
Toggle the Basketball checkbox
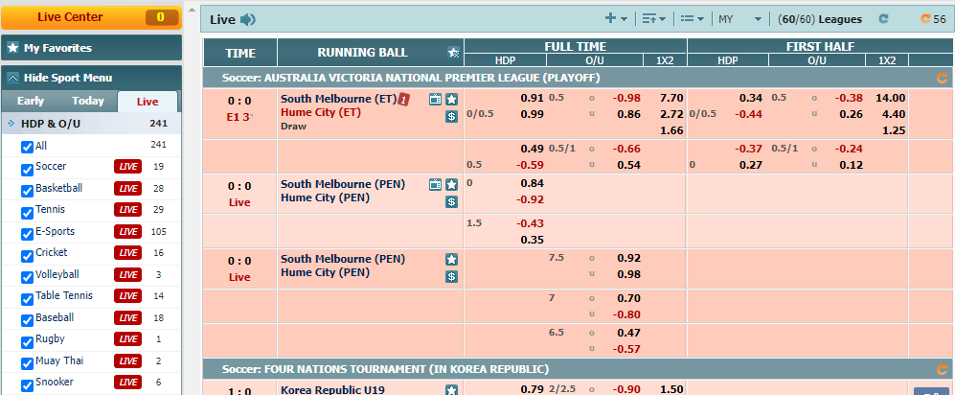pyautogui.click(x=27, y=189)
